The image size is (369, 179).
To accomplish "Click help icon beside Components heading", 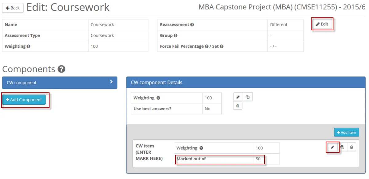I will (x=61, y=69).
